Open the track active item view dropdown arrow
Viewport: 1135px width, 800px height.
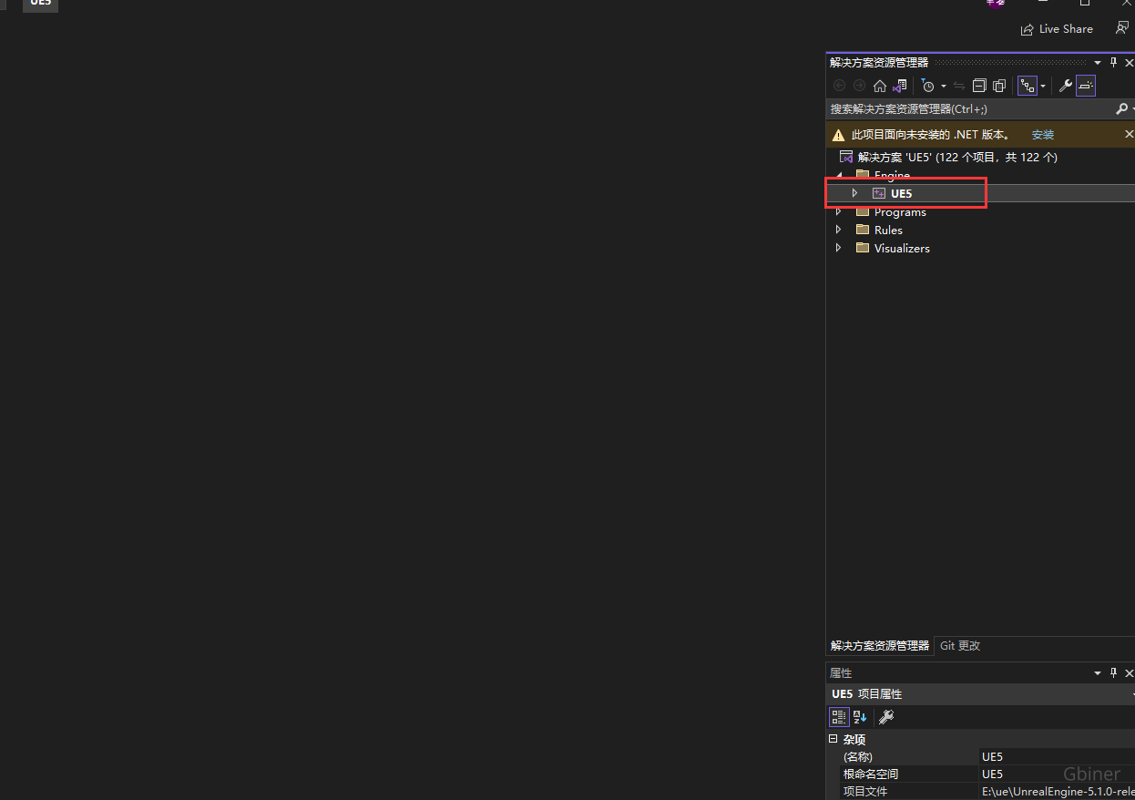pyautogui.click(x=1043, y=87)
